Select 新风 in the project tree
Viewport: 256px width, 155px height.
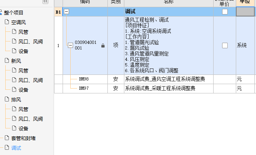(16, 61)
